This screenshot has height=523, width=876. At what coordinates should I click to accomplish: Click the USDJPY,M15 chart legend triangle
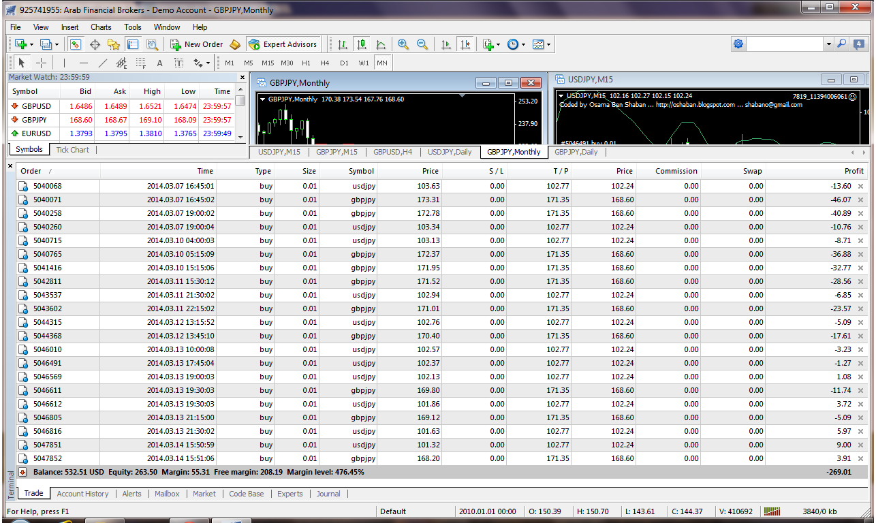[561, 96]
